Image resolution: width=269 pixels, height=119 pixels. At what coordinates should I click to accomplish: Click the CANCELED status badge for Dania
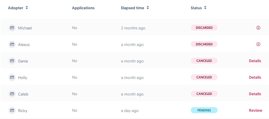coord(204,61)
